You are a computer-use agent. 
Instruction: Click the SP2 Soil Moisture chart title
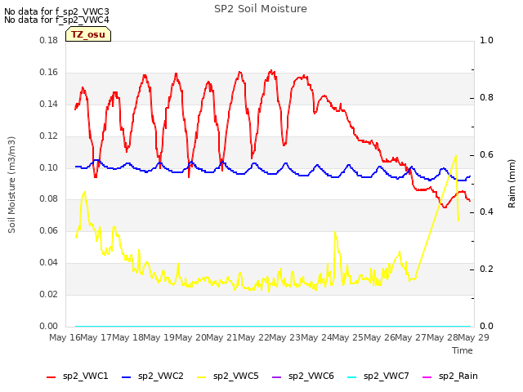[x=261, y=9]
